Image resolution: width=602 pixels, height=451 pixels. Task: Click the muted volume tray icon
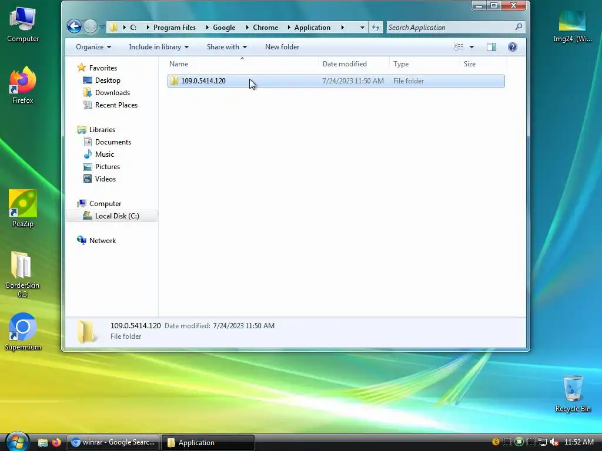point(554,442)
